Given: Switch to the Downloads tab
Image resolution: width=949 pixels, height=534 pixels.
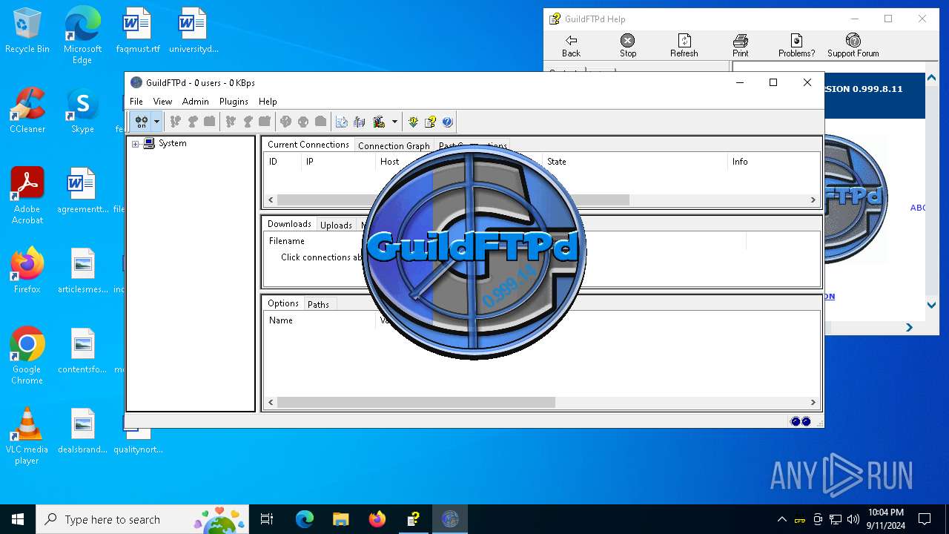Looking at the screenshot, I should (289, 224).
